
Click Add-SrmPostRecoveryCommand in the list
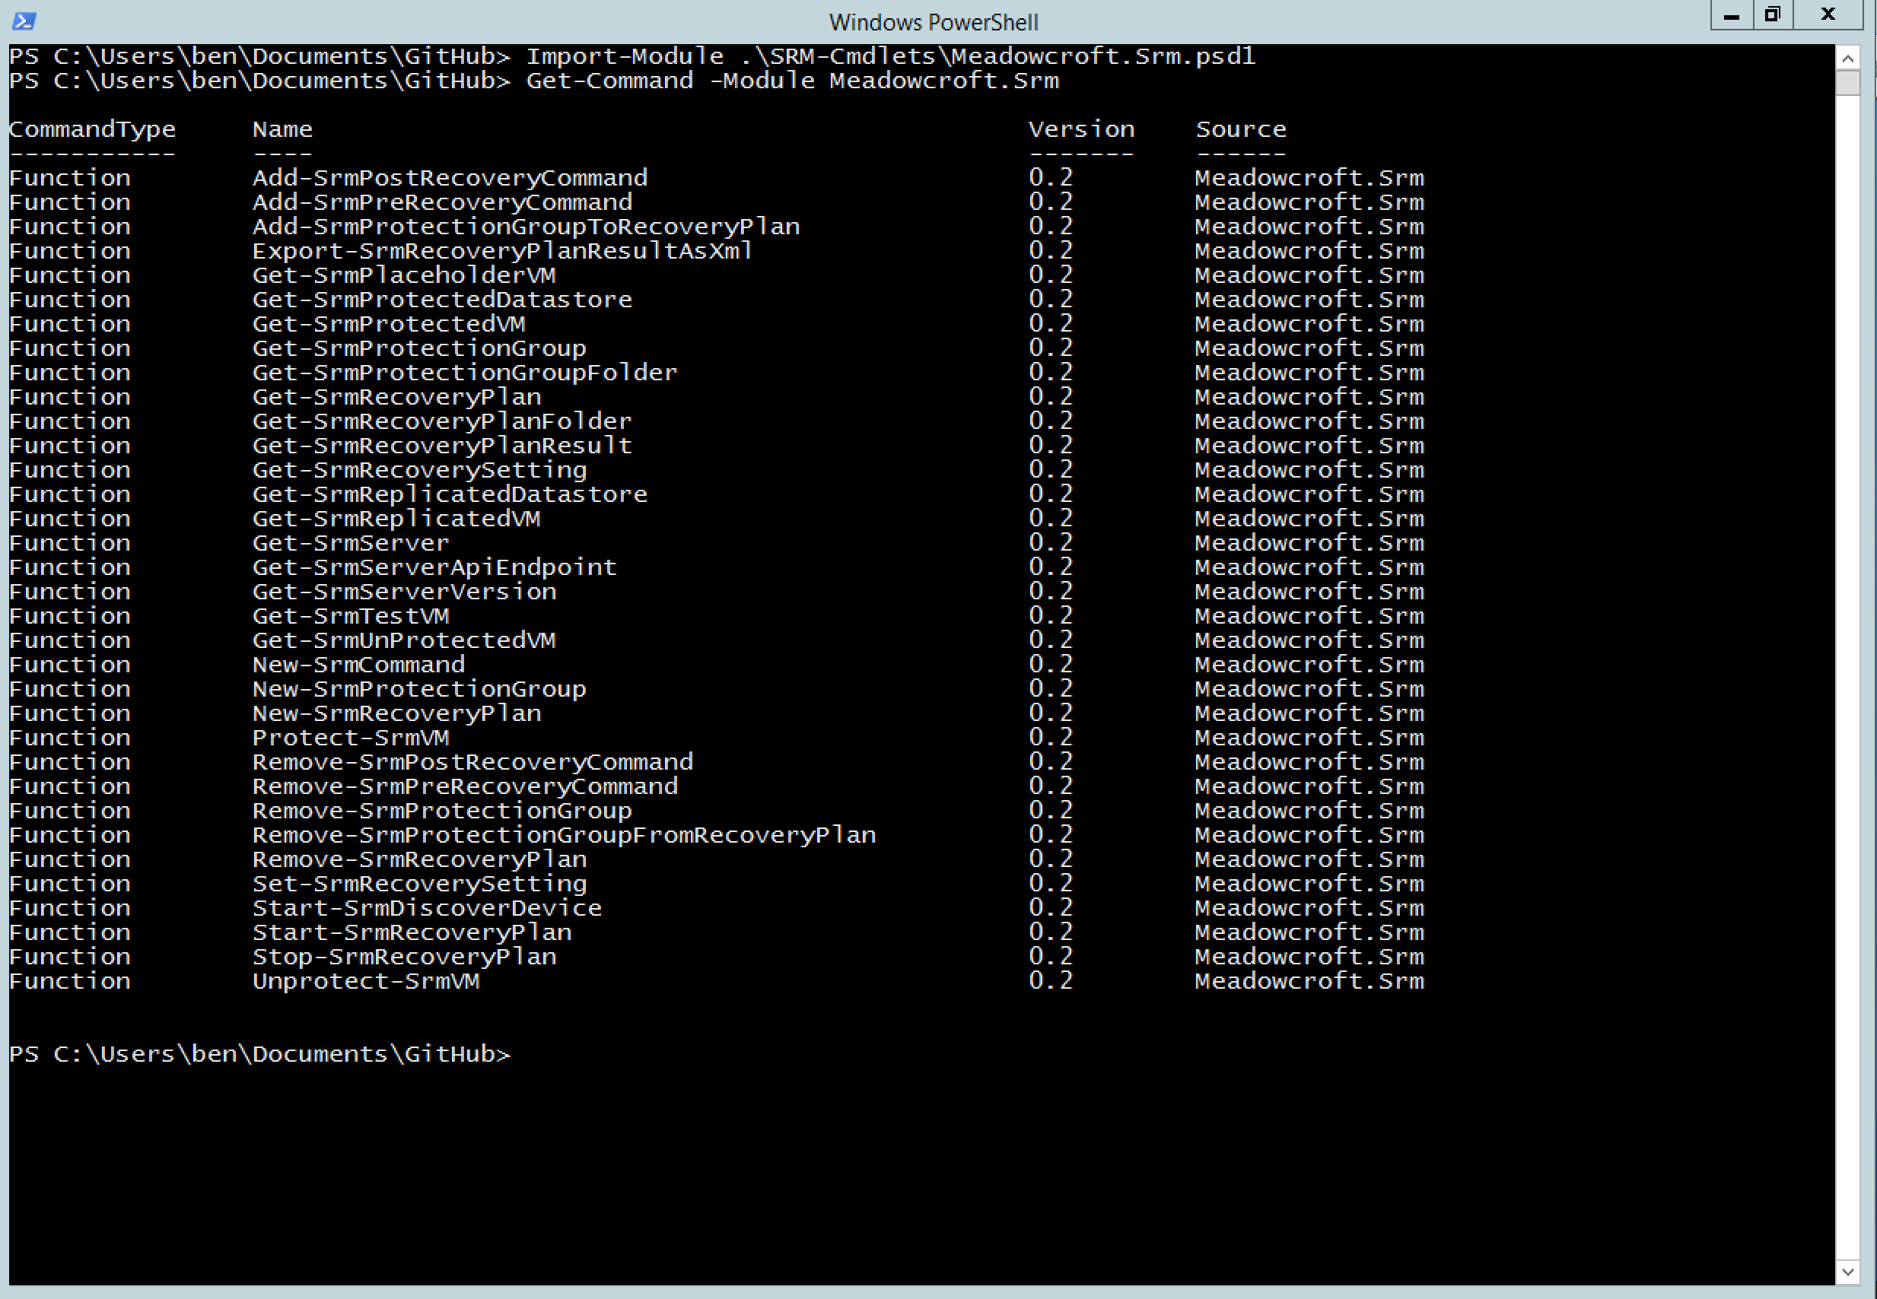[x=450, y=178]
